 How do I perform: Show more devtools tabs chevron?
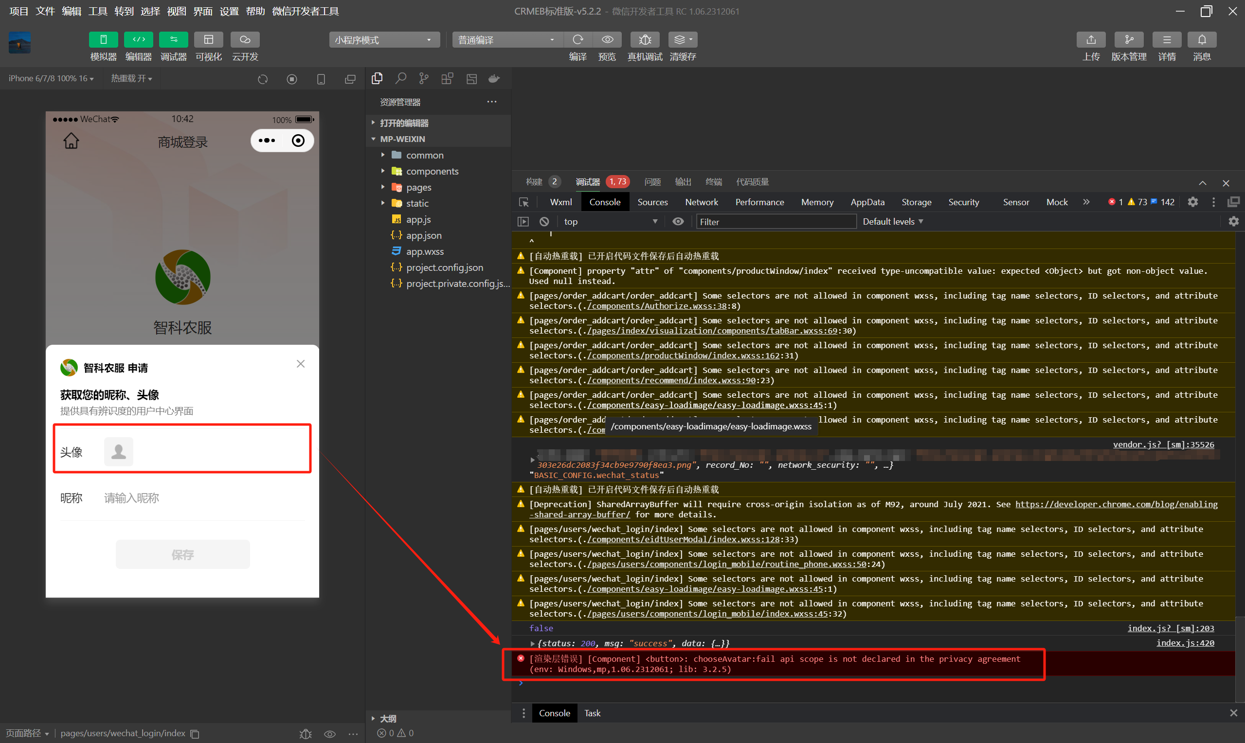pos(1086,202)
